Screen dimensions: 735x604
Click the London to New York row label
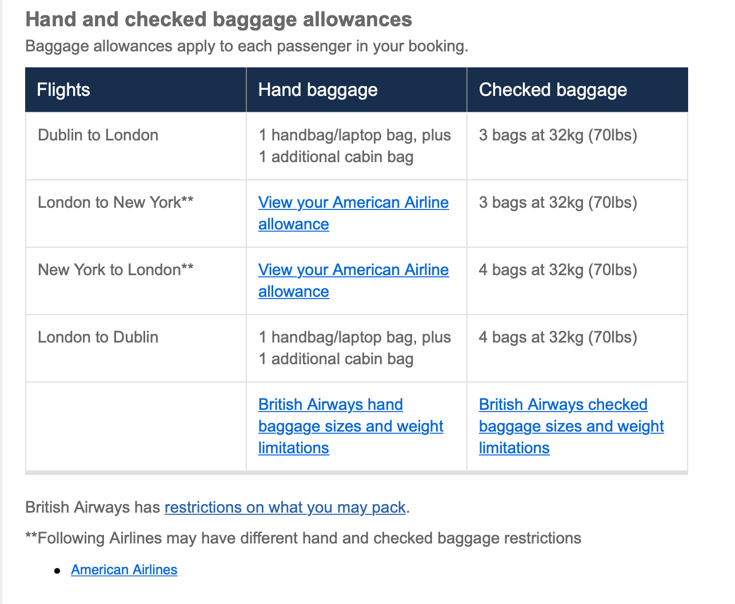(114, 202)
